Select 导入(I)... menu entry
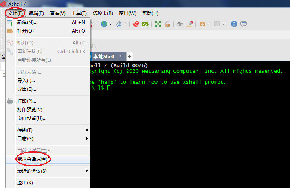290x188 pixels. pos(48,81)
